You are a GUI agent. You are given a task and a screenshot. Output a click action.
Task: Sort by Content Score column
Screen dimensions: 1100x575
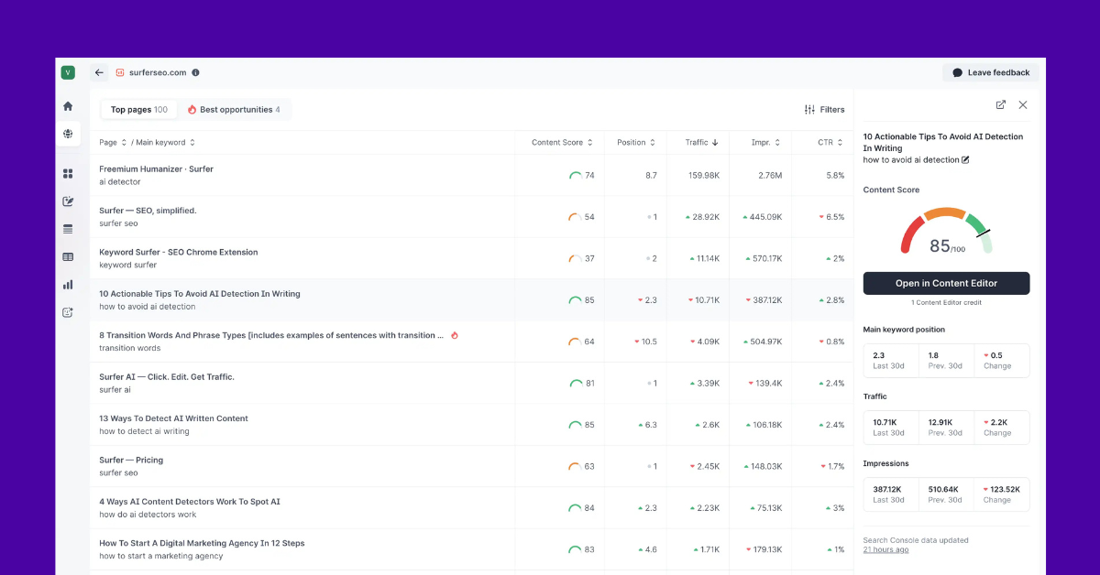click(x=562, y=143)
